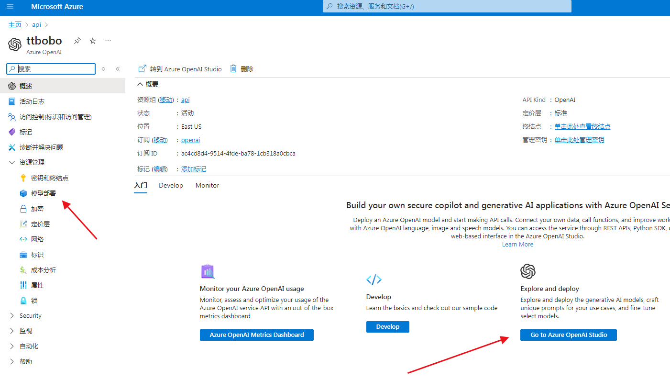The image size is (670, 380).
Task: Click the 概述 sidebar icon
Action: (x=12, y=86)
